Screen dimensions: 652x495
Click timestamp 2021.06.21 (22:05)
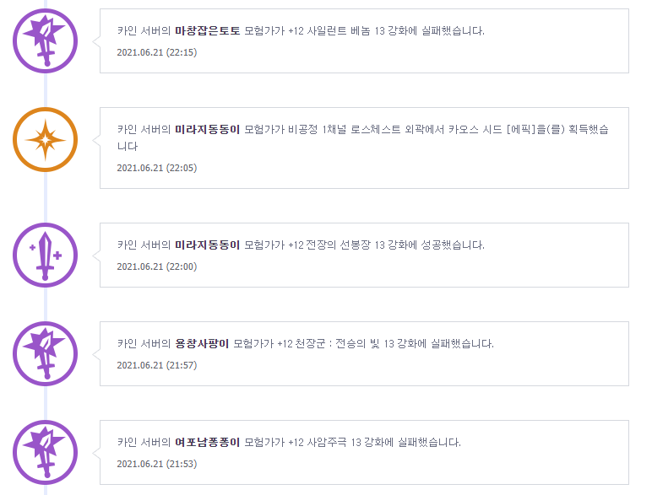(x=157, y=168)
